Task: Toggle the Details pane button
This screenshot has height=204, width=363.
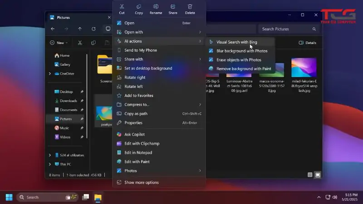Action: tap(308, 43)
